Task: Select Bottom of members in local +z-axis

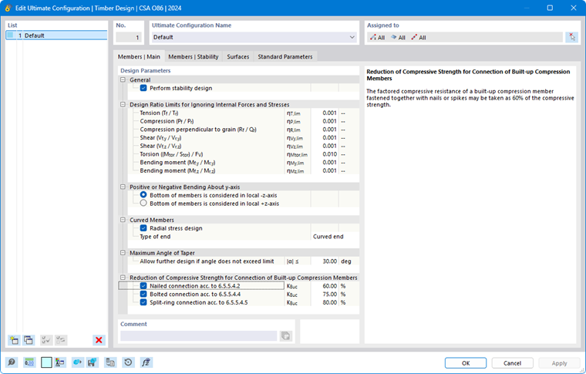Action: coord(143,204)
